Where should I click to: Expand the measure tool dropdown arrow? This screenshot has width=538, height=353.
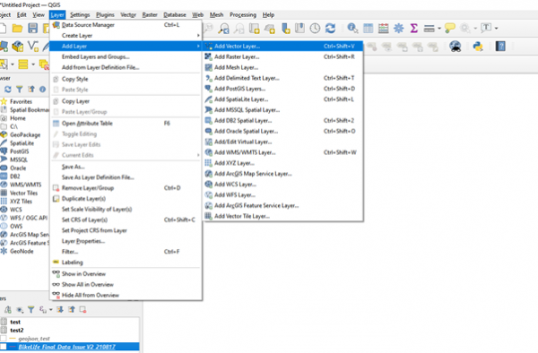[x=439, y=28]
